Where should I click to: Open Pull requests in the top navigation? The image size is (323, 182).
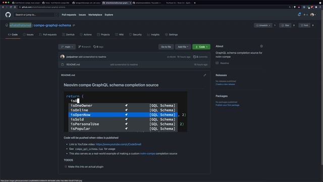coord(69,15)
